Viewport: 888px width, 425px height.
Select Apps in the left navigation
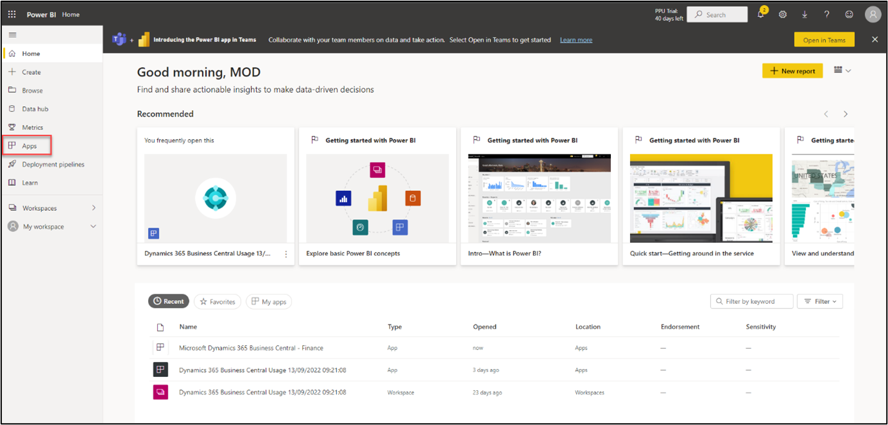pyautogui.click(x=29, y=146)
